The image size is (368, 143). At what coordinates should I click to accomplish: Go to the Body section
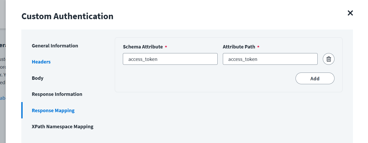[37, 78]
